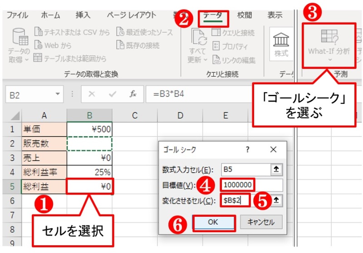Image resolution: width=363 pixels, height=253 pixels.
Task: Click the 株式 (Stocks) data type
Action: point(281,44)
